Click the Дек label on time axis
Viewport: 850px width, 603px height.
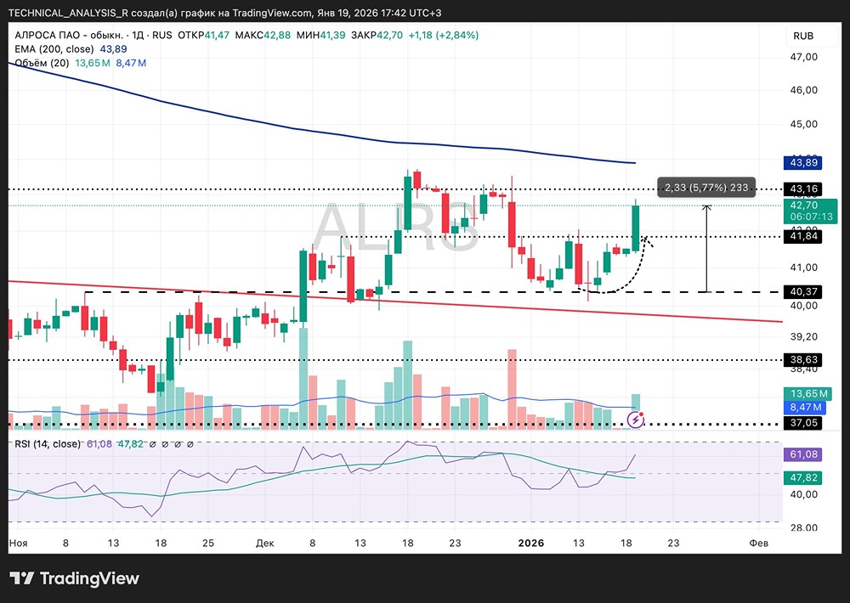[x=264, y=543]
